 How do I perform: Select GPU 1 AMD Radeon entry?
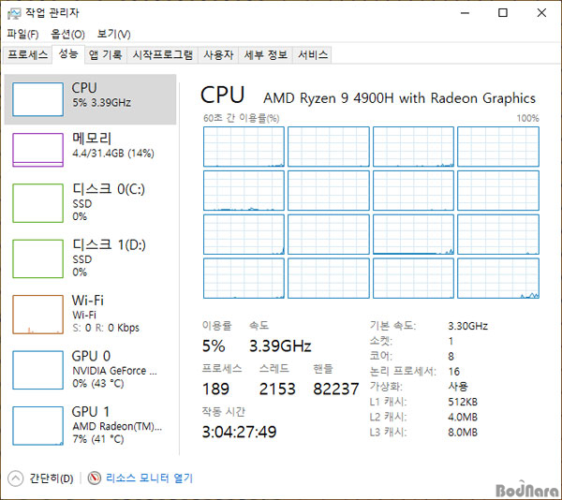point(90,425)
